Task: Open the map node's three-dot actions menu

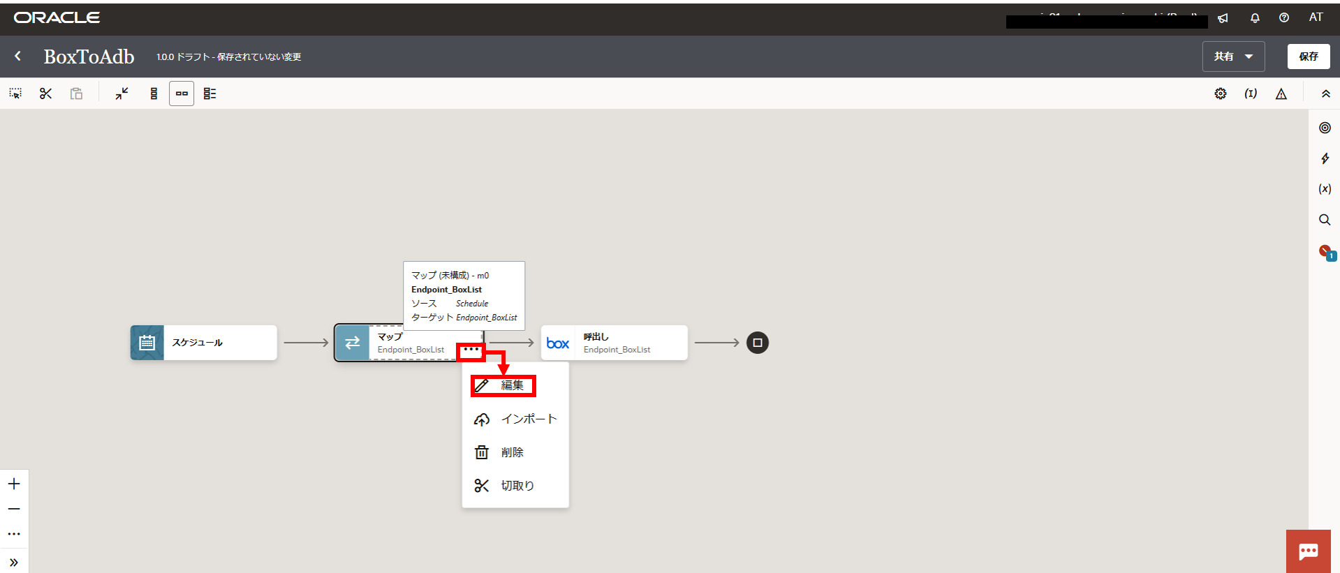Action: (471, 350)
